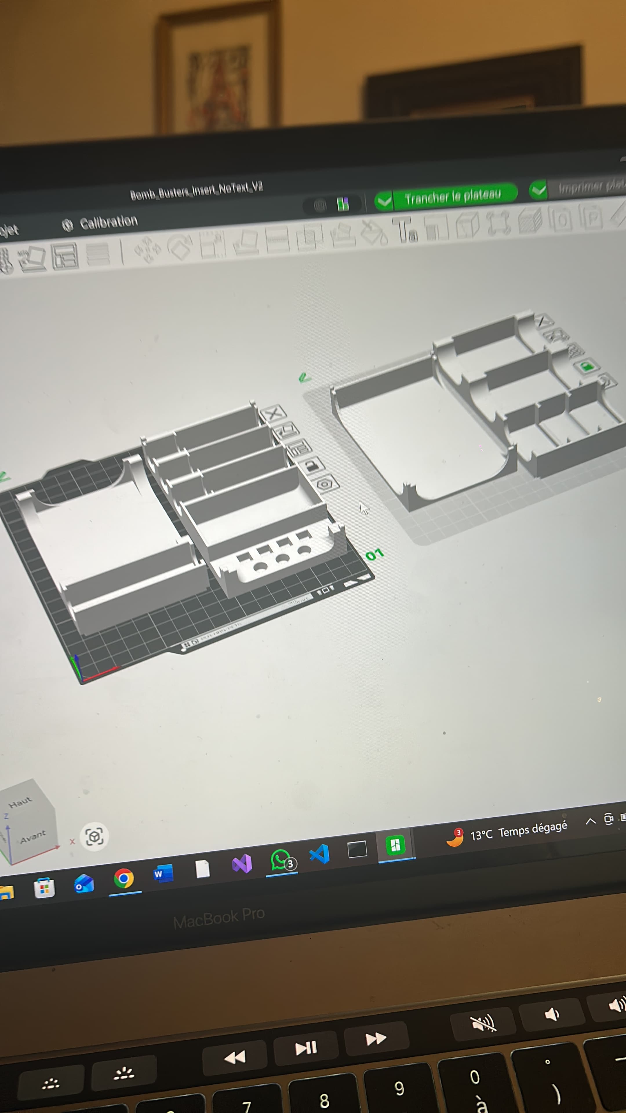Edit the second plate's name pencil icon
626x1113 pixels.
(x=305, y=378)
